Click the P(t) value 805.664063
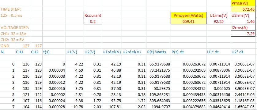The height and width of the screenshot is (110, 257). point(158,101)
